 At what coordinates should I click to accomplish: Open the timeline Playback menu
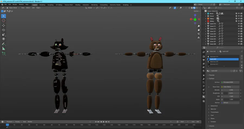tap(10, 122)
